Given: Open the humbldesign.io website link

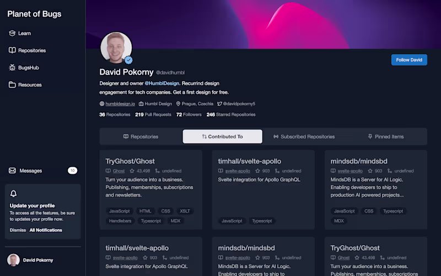Looking at the screenshot, I should (120, 104).
